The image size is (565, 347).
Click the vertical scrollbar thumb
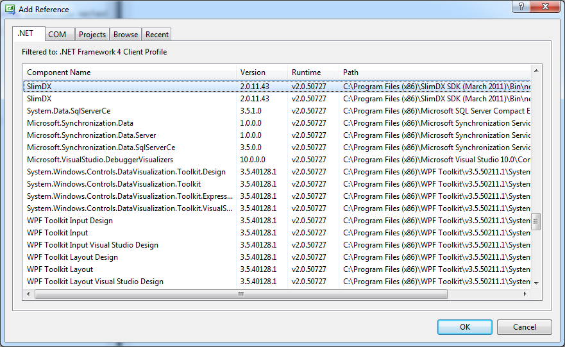click(536, 221)
